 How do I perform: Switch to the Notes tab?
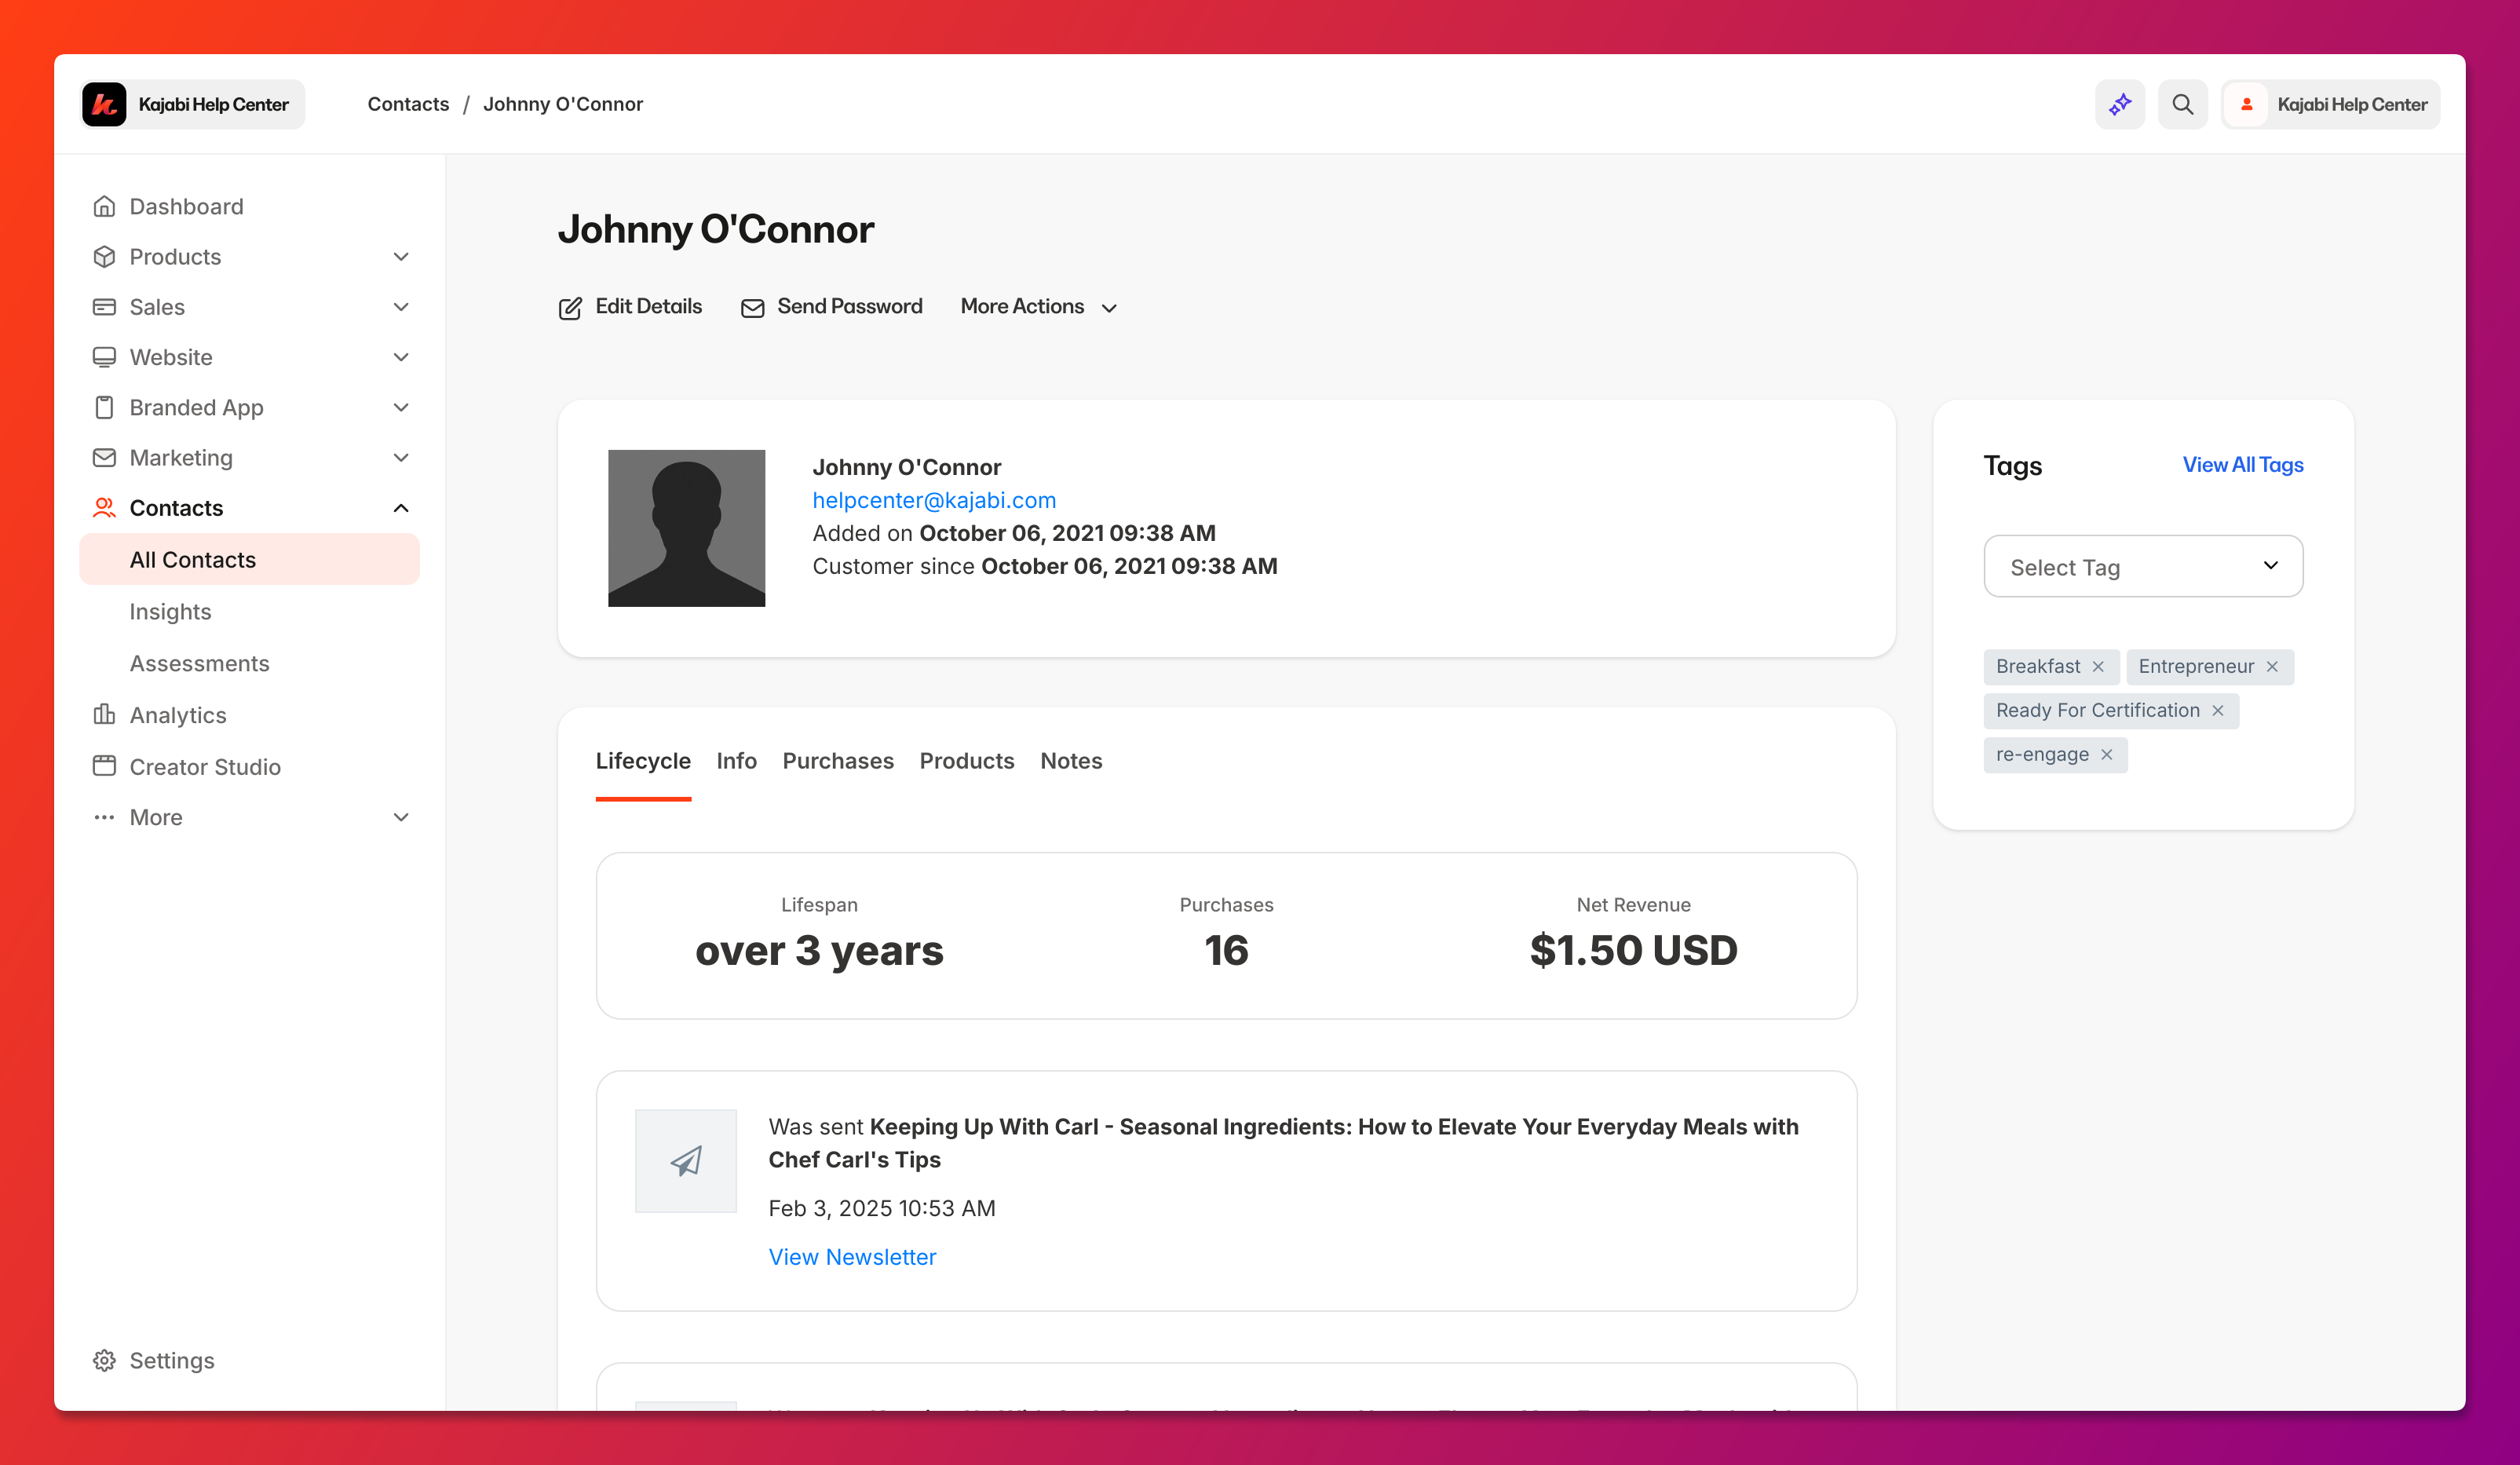[x=1071, y=761]
